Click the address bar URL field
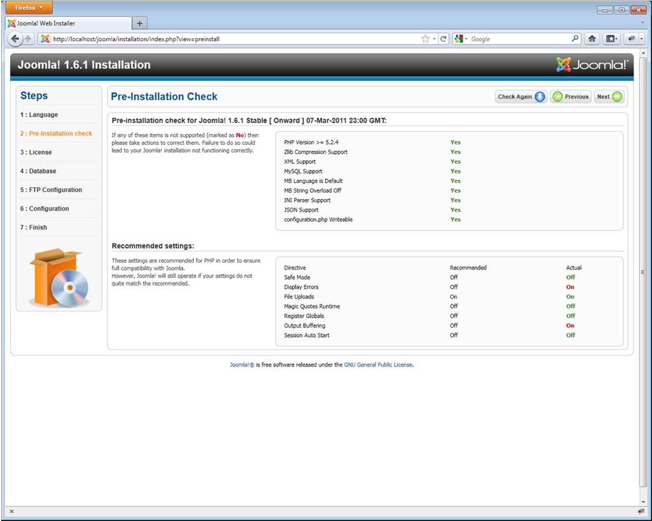Viewport: 652px width, 521px height. click(235, 39)
